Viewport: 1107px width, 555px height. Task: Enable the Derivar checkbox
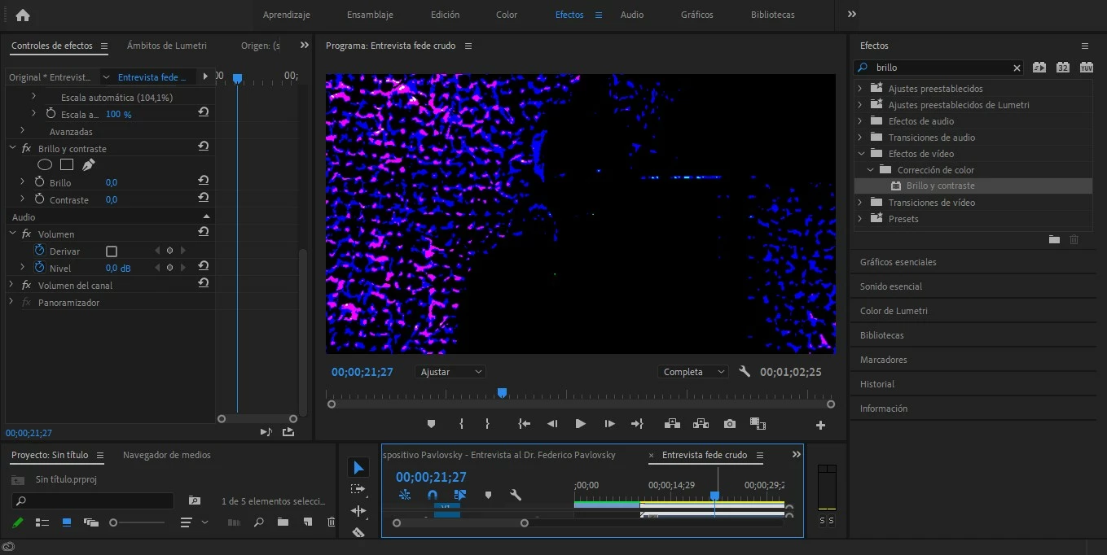coord(112,251)
